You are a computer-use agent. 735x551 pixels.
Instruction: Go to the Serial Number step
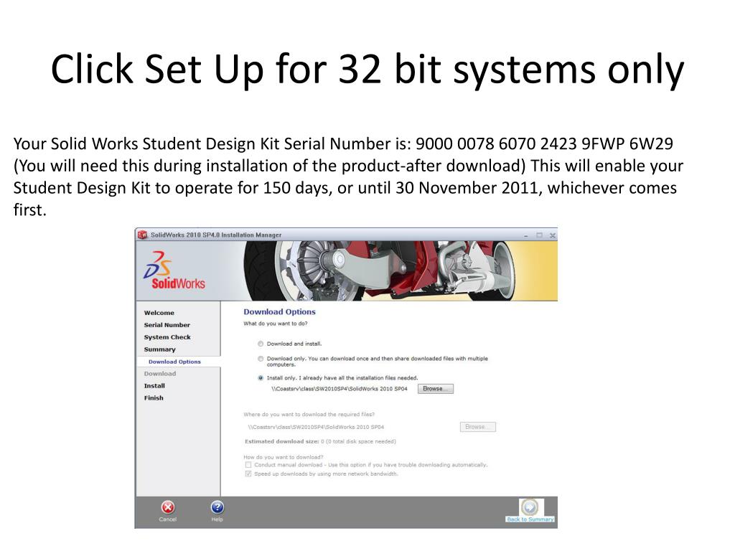coord(167,325)
